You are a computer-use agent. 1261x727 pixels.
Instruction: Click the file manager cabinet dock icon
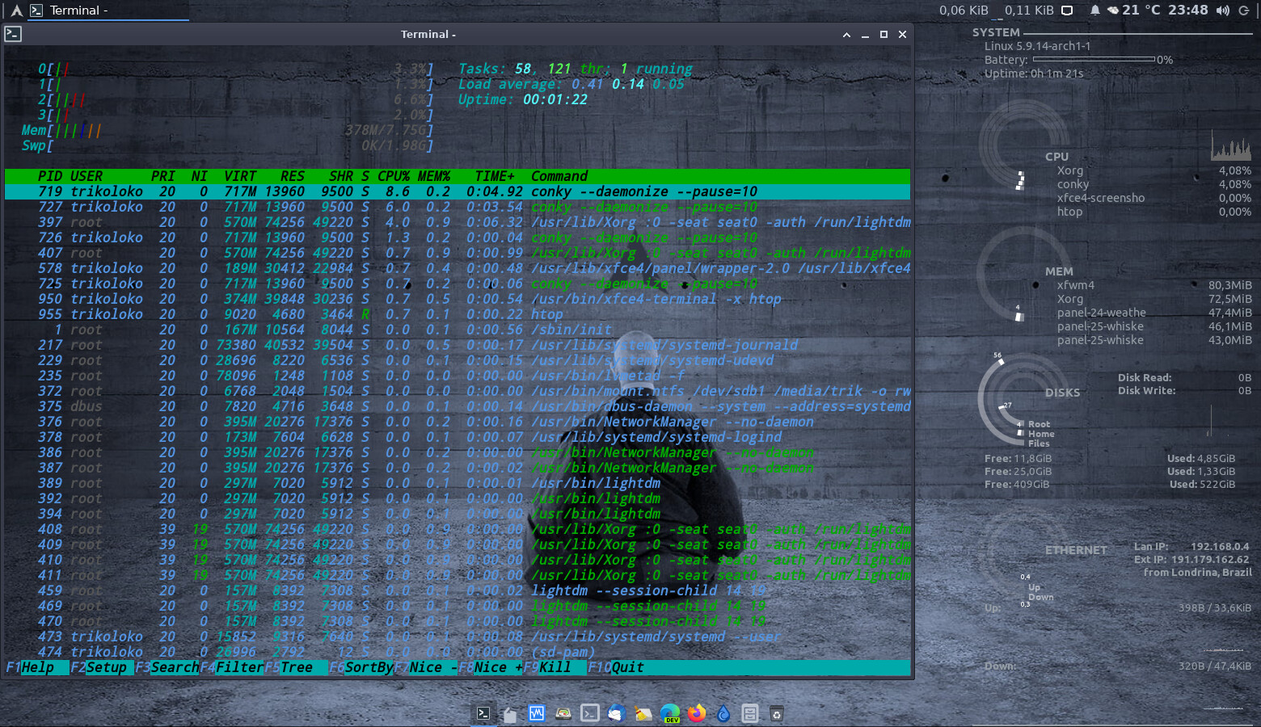click(x=750, y=713)
